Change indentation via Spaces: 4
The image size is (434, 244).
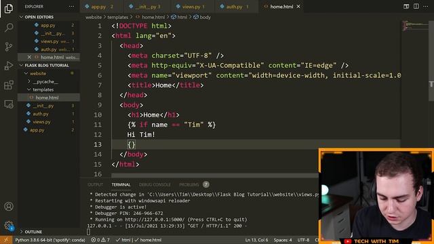click(x=283, y=240)
